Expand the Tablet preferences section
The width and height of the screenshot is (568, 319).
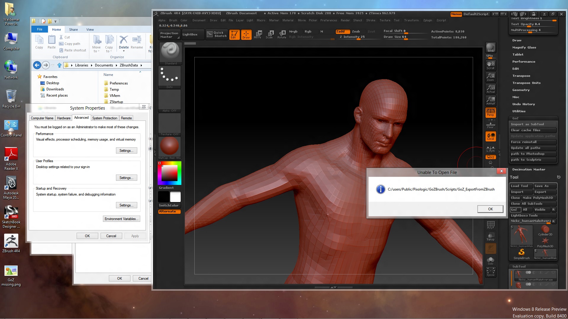pos(518,55)
